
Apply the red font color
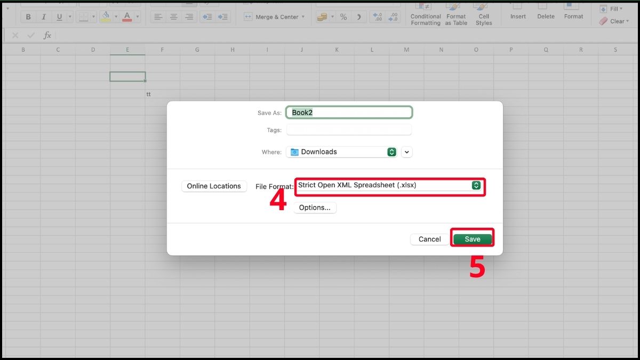coord(127,17)
